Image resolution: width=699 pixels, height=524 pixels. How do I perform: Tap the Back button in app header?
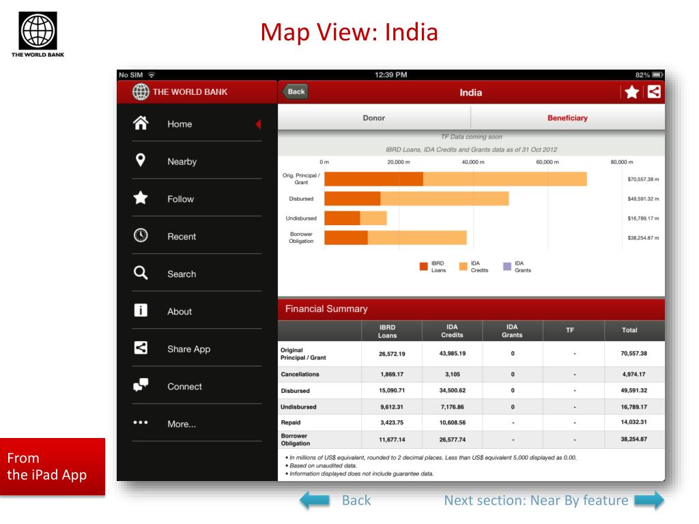point(295,92)
